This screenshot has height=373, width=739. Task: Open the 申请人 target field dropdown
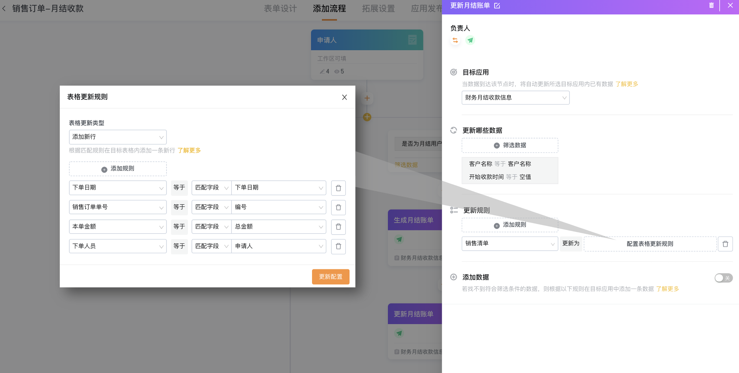click(279, 246)
